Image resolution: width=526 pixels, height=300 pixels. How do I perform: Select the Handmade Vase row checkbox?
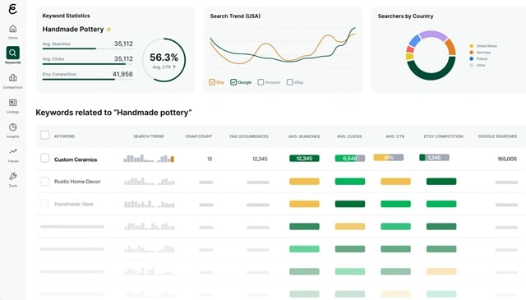[44, 204]
